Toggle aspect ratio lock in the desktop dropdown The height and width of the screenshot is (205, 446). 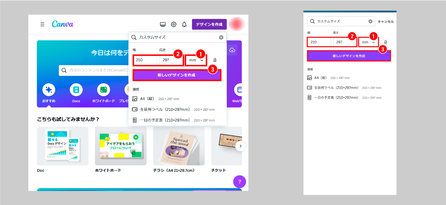215,60
